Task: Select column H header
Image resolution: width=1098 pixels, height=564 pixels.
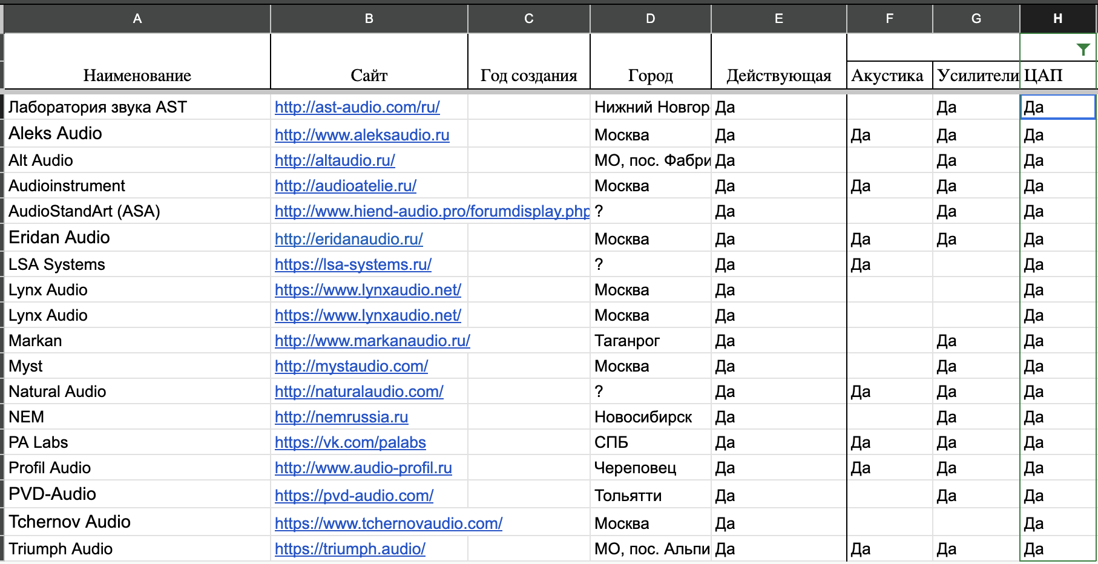Action: [1057, 19]
